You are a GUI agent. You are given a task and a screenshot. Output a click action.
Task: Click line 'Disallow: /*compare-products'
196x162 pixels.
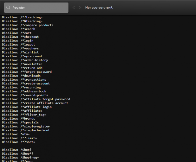coord(28,25)
